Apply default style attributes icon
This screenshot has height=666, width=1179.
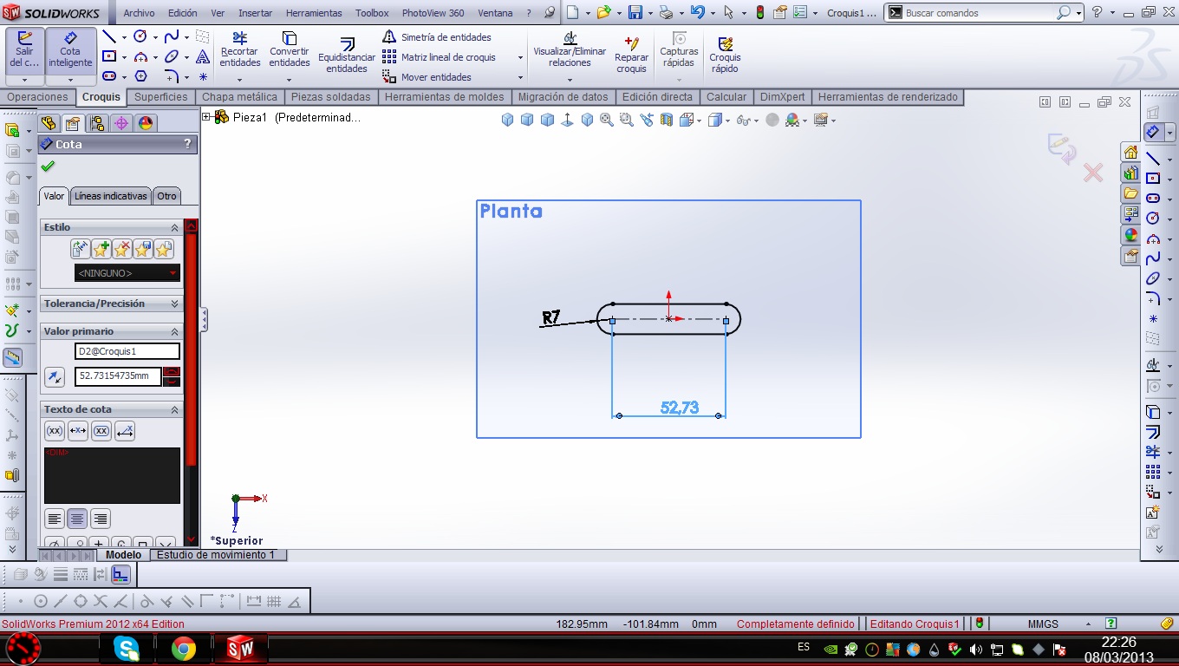[x=81, y=250]
